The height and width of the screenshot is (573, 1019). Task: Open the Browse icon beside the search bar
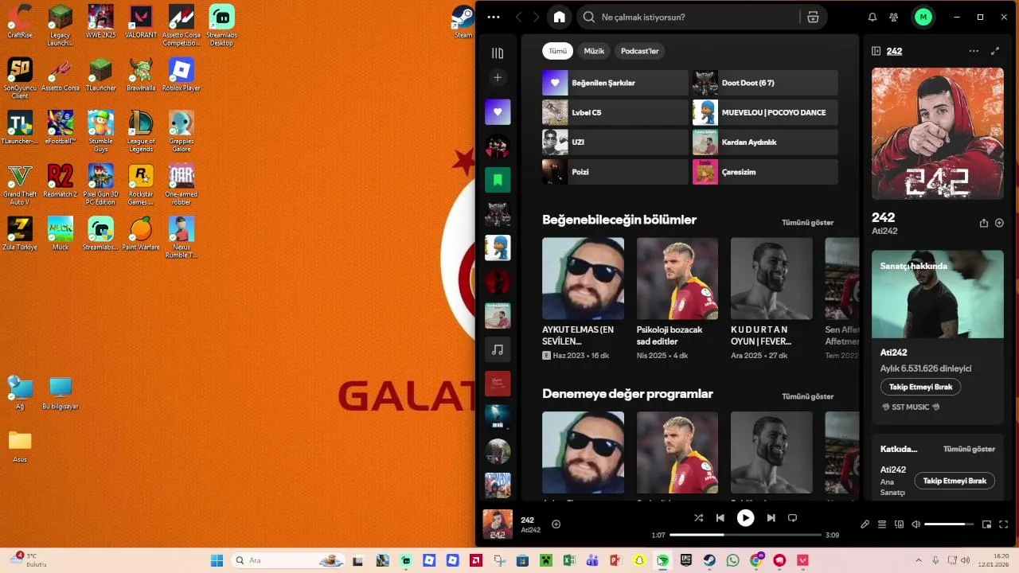tap(813, 17)
